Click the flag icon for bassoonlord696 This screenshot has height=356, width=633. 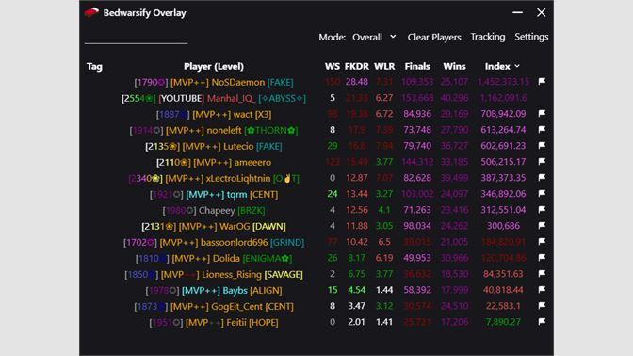(542, 242)
